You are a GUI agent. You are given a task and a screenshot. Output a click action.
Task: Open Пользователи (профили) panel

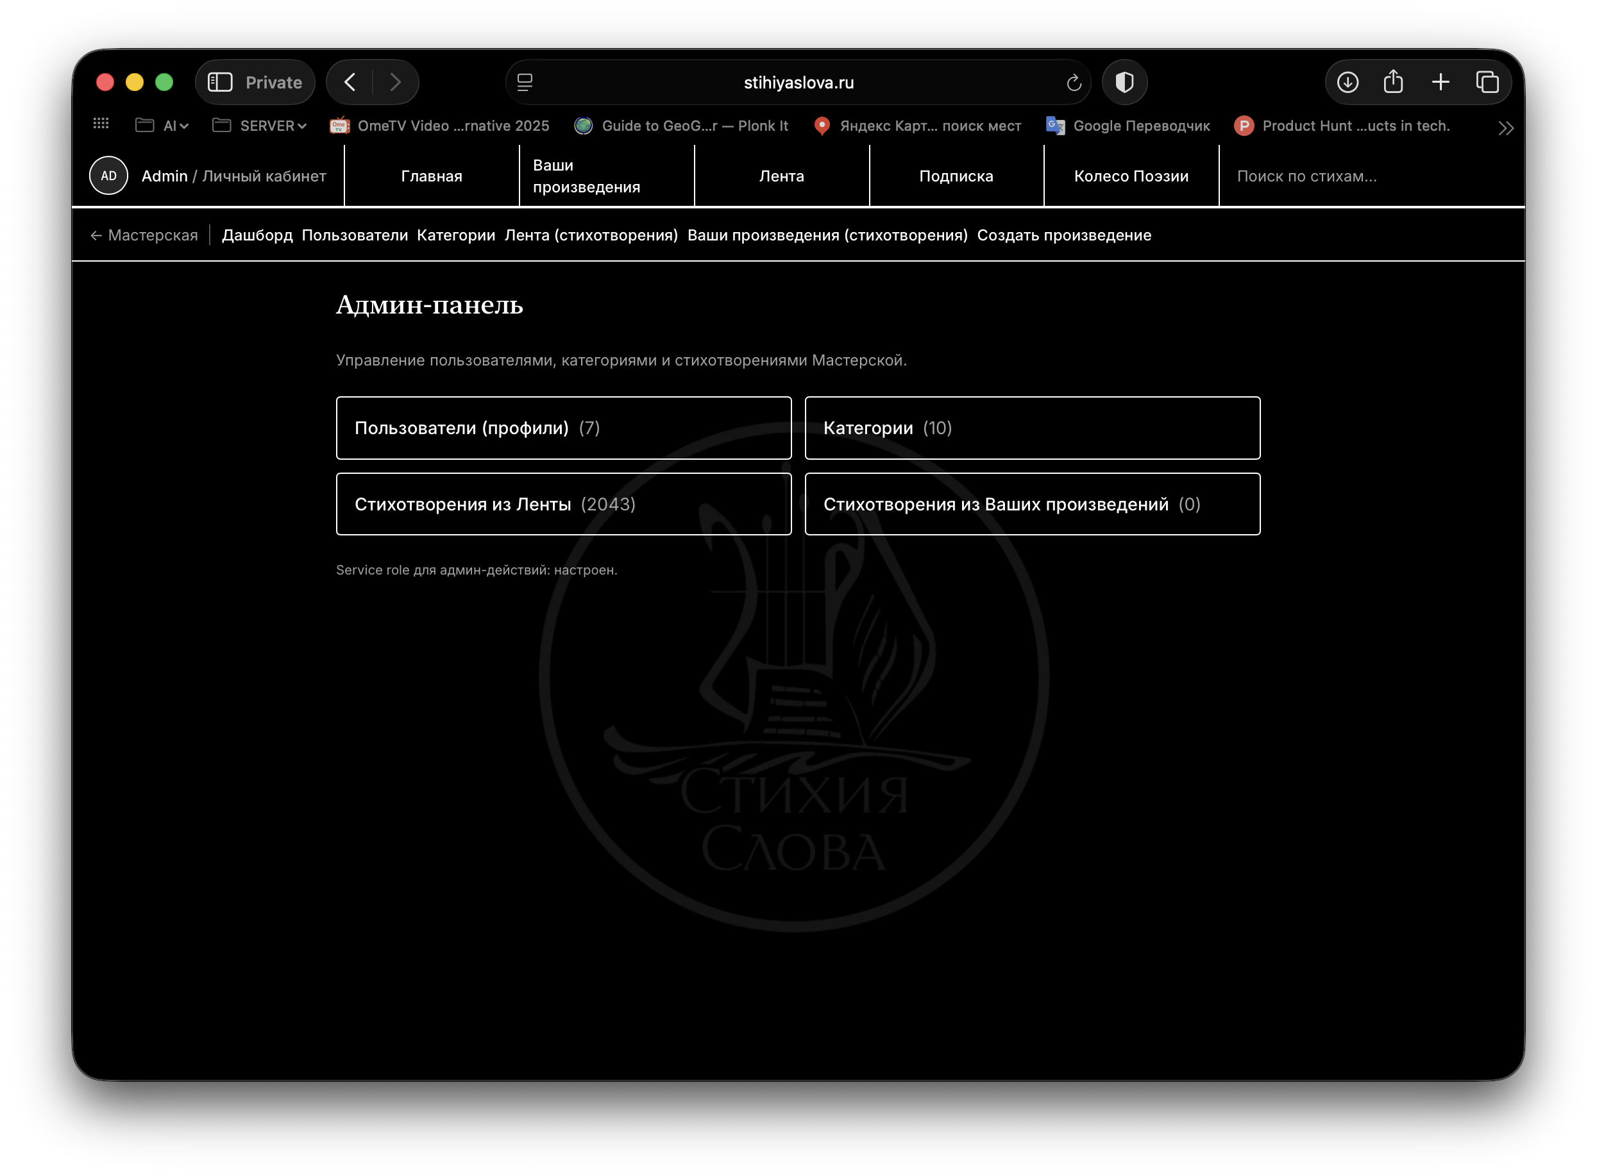click(563, 428)
